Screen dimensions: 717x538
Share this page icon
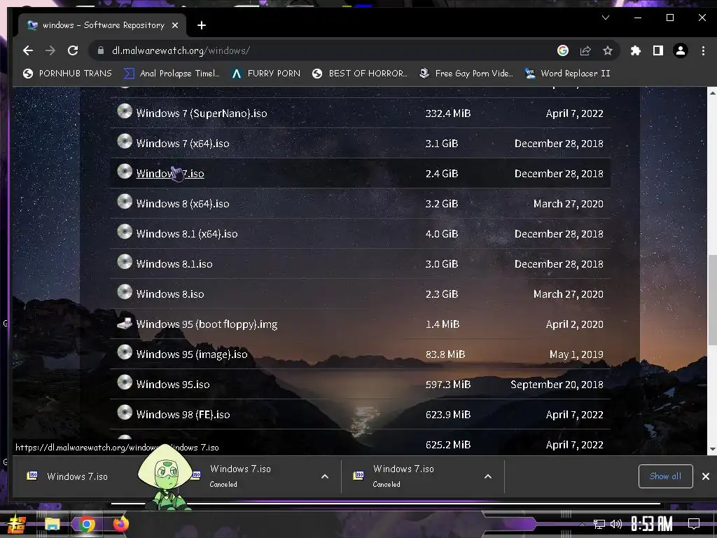tap(585, 50)
